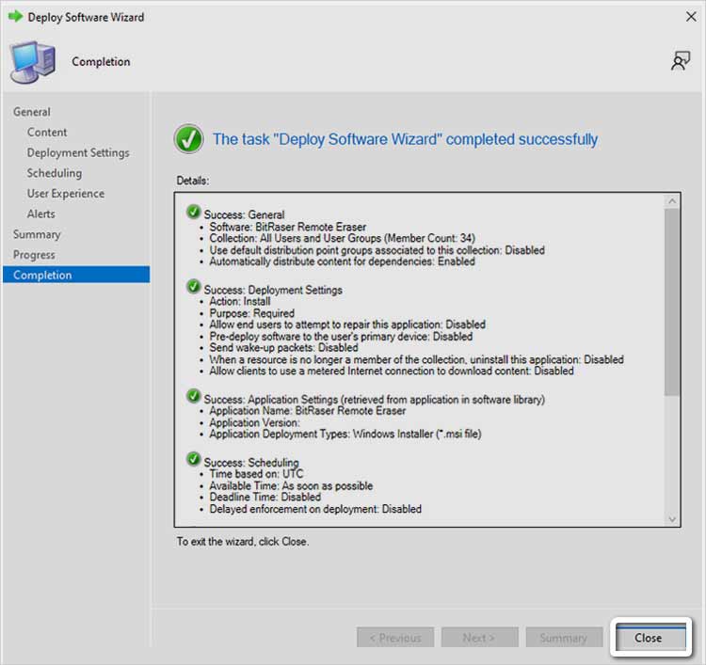
Task: Click the completed successfully heading text
Action: (405, 139)
